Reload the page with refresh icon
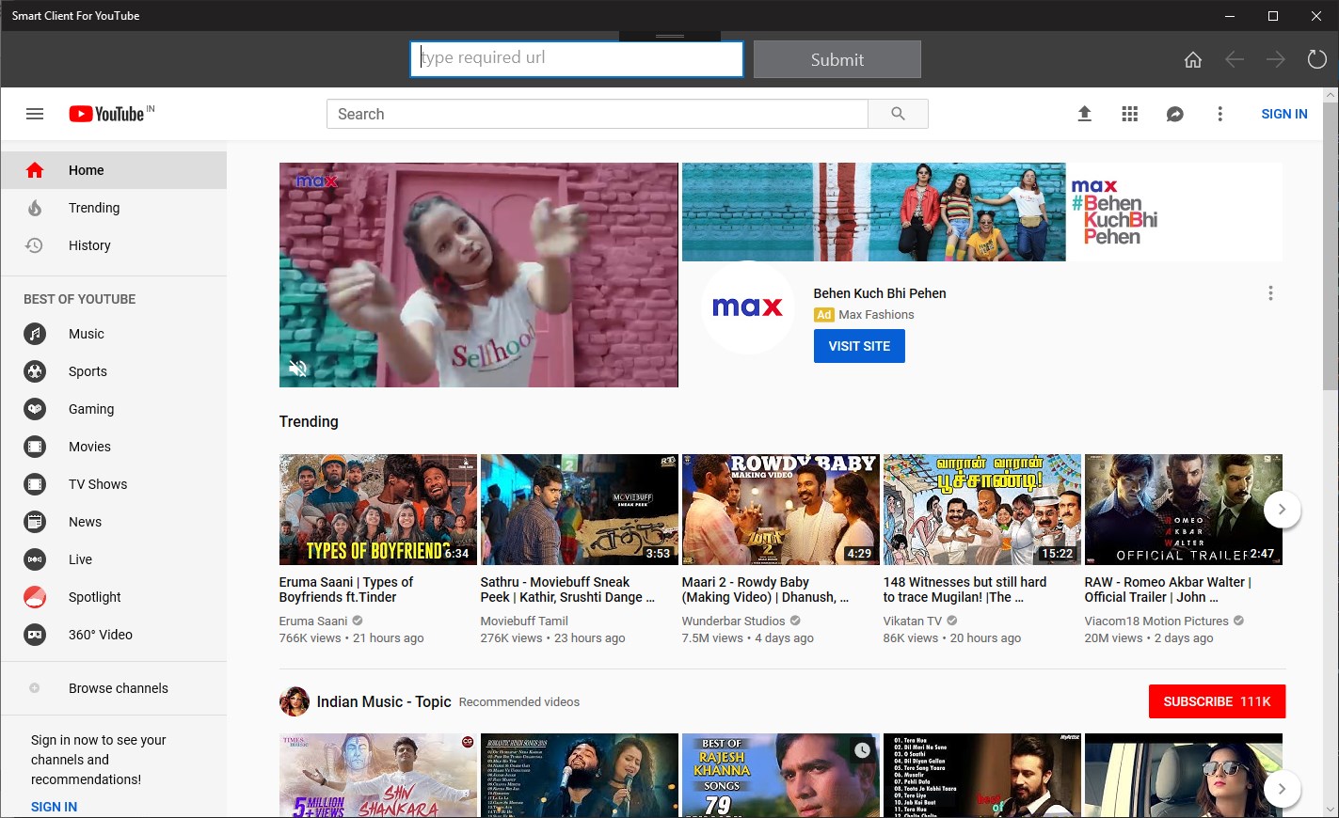Viewport: 1339px width, 818px height. click(1317, 59)
